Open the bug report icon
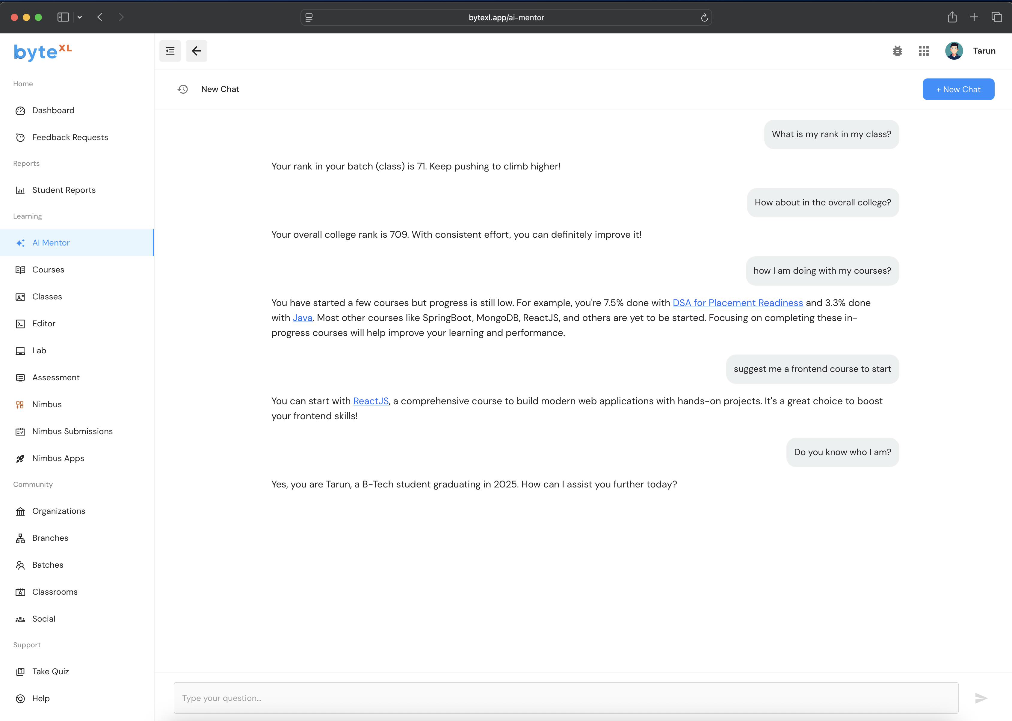Screen dimensions: 1012x721 (897, 51)
